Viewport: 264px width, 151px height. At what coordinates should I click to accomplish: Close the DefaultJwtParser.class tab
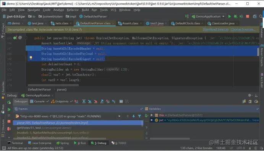(113, 24)
